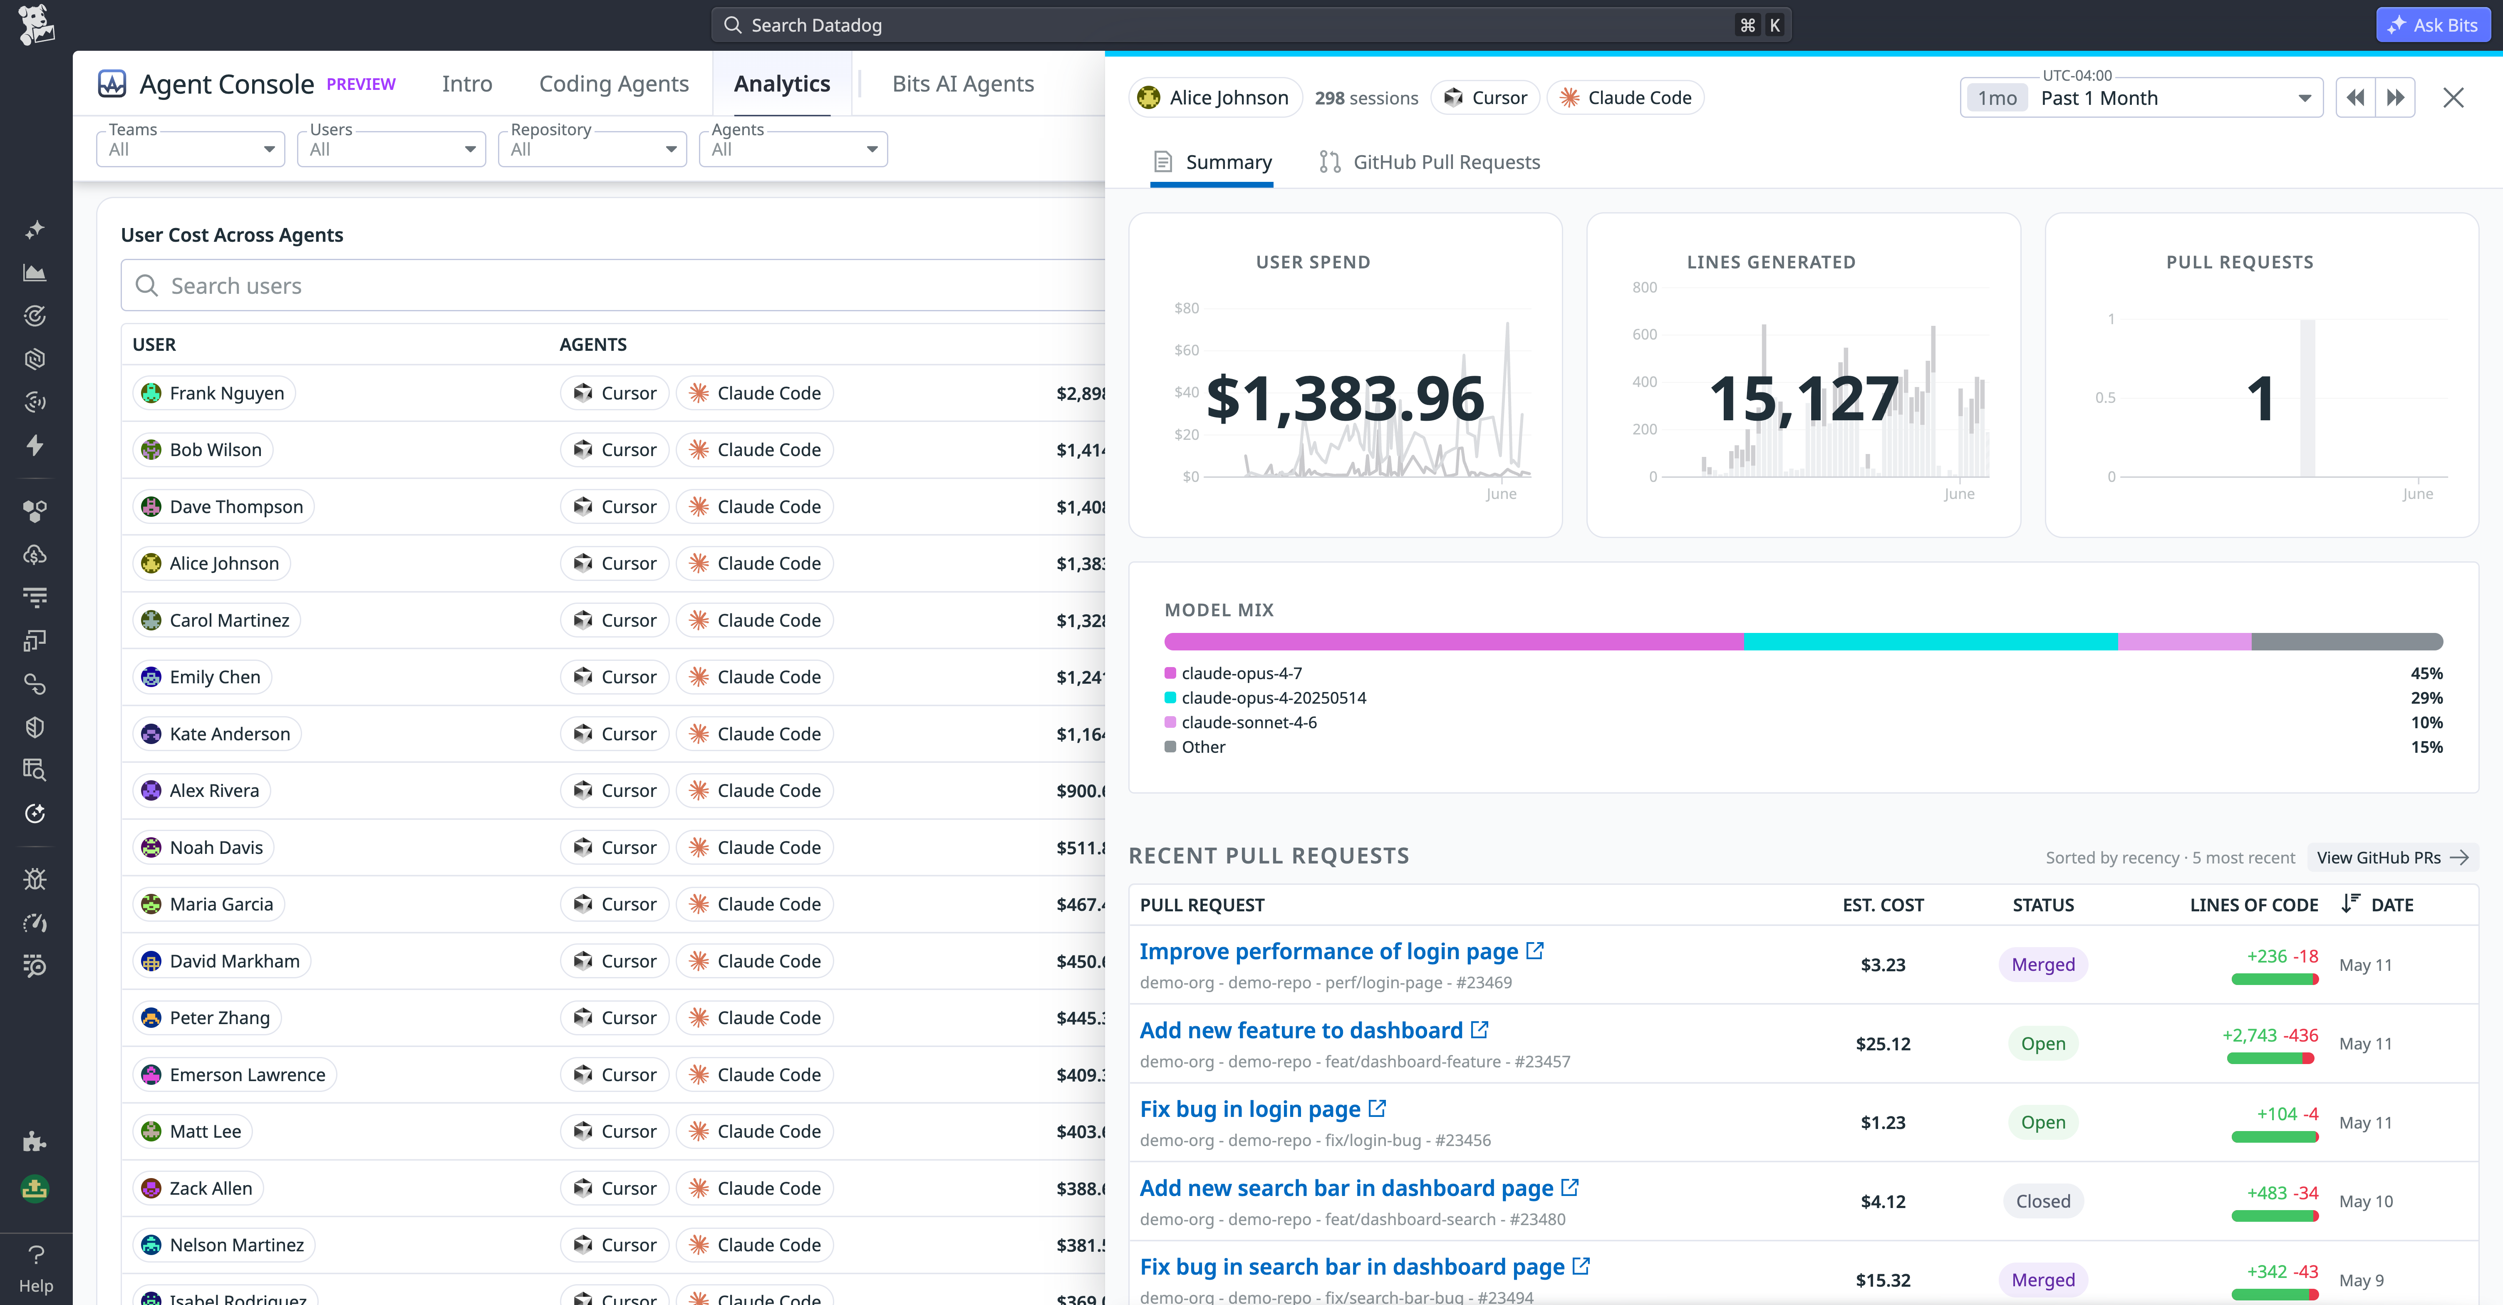Click the Agent Console logo icon
The width and height of the screenshot is (2503, 1305).
pos(112,84)
